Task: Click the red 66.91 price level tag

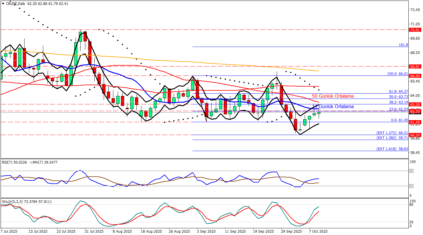Action: click(415, 66)
